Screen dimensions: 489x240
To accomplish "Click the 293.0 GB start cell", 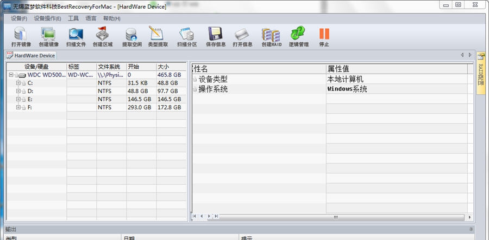I will tap(141, 107).
